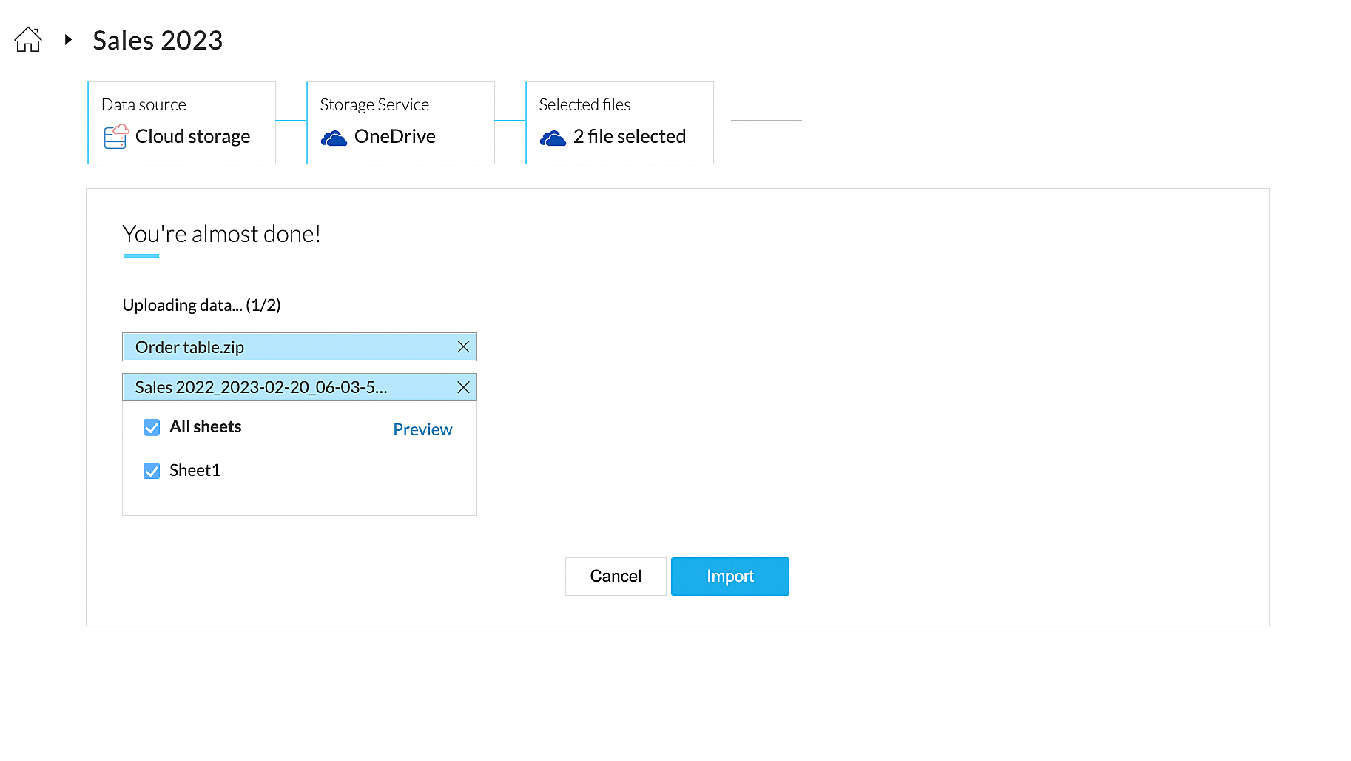Open the Data source step card
The height and width of the screenshot is (761, 1351).
[181, 123]
